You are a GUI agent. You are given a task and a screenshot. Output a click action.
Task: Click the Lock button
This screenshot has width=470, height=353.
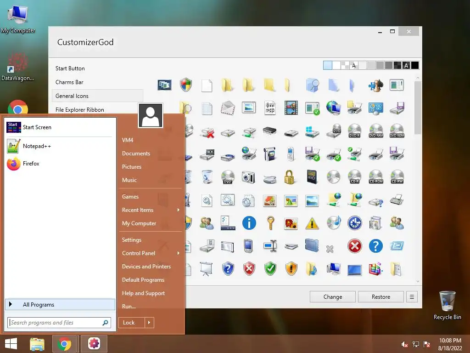click(132, 323)
